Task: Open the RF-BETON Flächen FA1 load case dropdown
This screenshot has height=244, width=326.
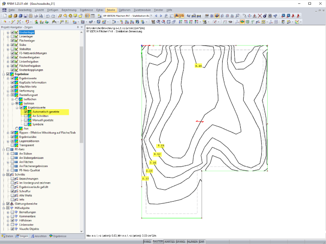Action: click(151, 16)
